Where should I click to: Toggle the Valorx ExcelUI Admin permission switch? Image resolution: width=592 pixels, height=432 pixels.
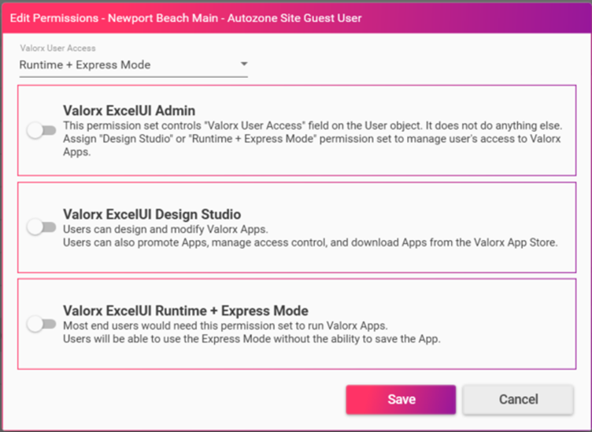[x=41, y=131]
